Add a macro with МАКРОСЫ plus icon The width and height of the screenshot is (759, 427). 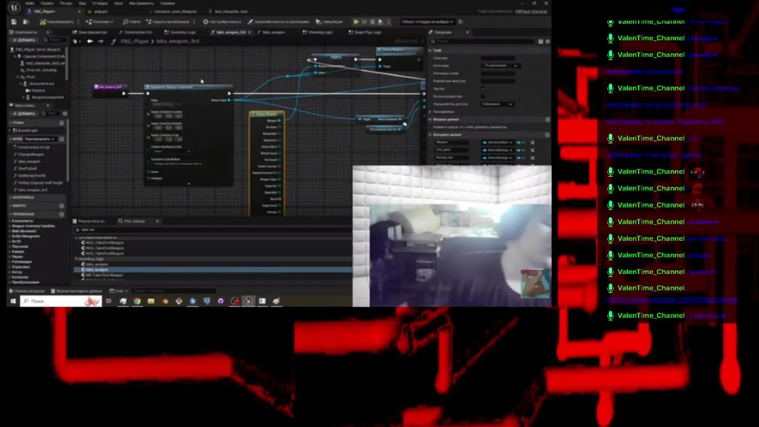62,206
